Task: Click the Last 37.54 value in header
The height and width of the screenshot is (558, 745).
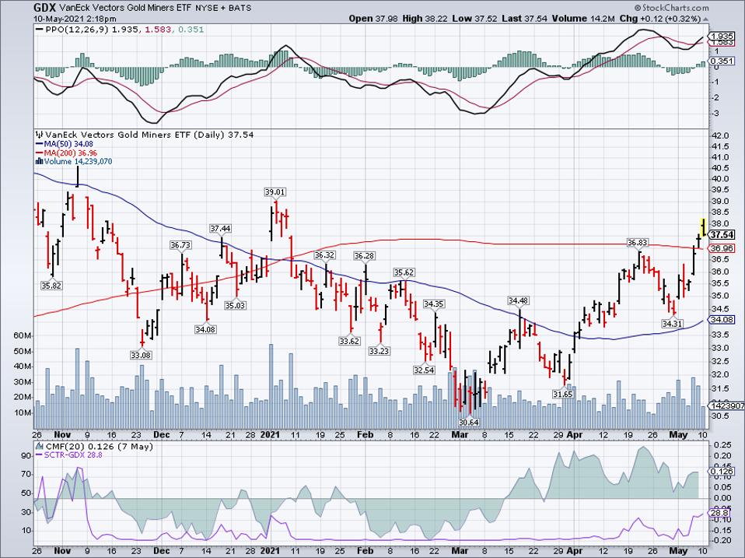Action: point(524,19)
